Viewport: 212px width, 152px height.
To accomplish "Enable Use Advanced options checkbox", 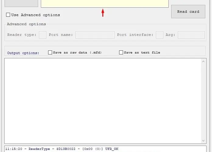I will pyautogui.click(x=8, y=15).
